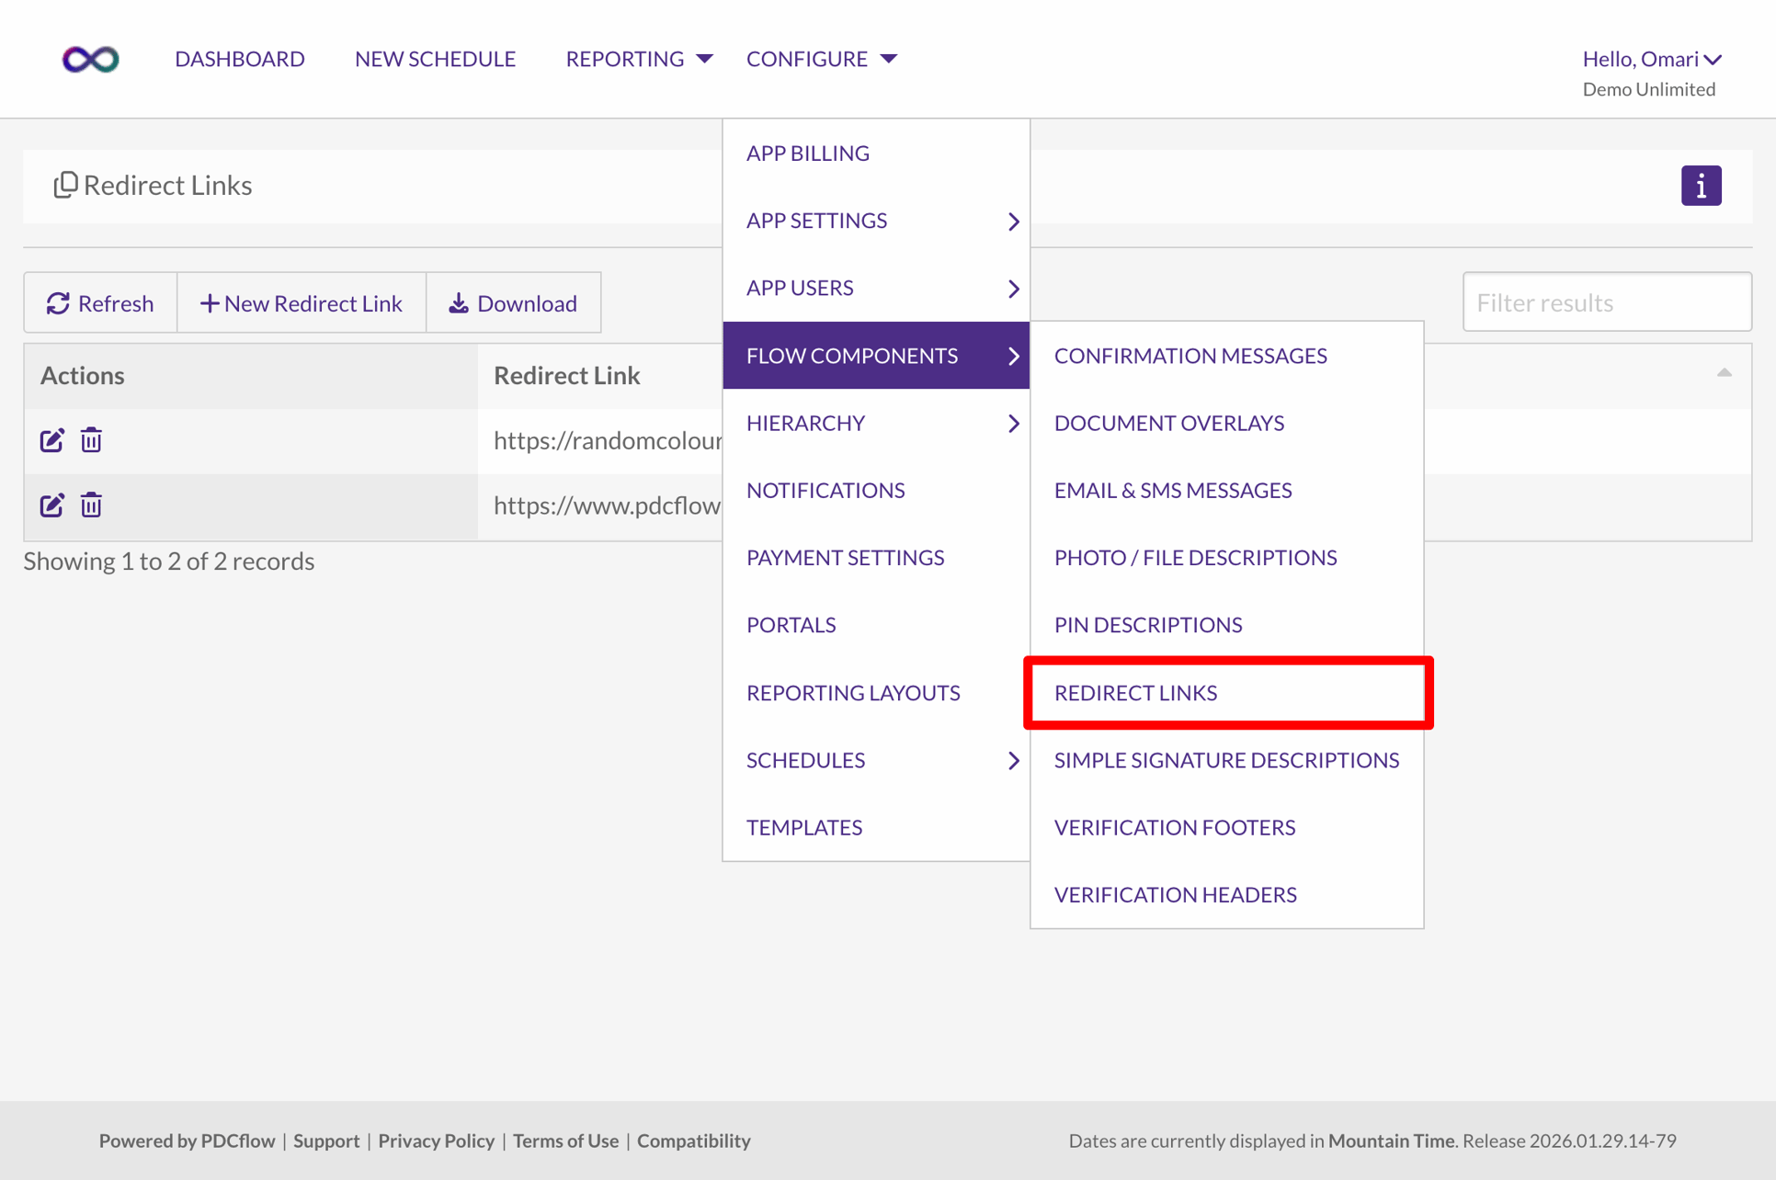Open the Compatibility footer link
Viewport: 1776px width, 1180px height.
click(694, 1140)
